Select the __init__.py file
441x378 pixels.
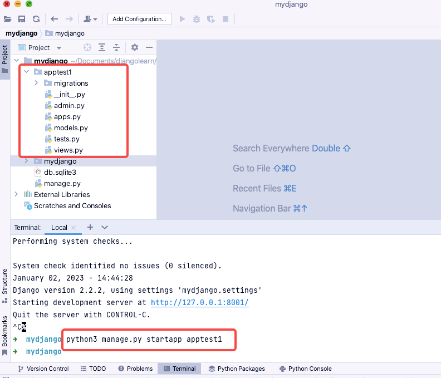pos(65,95)
